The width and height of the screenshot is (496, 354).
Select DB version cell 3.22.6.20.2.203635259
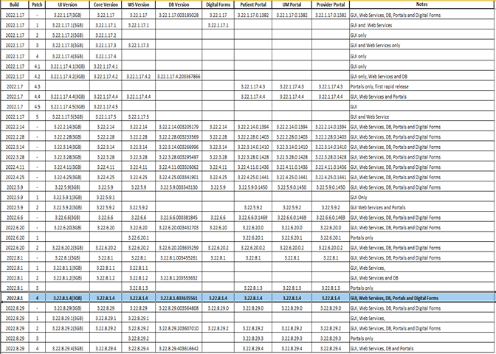177,246
